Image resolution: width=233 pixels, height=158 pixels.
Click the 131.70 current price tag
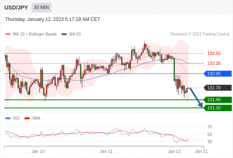[x=218, y=88]
